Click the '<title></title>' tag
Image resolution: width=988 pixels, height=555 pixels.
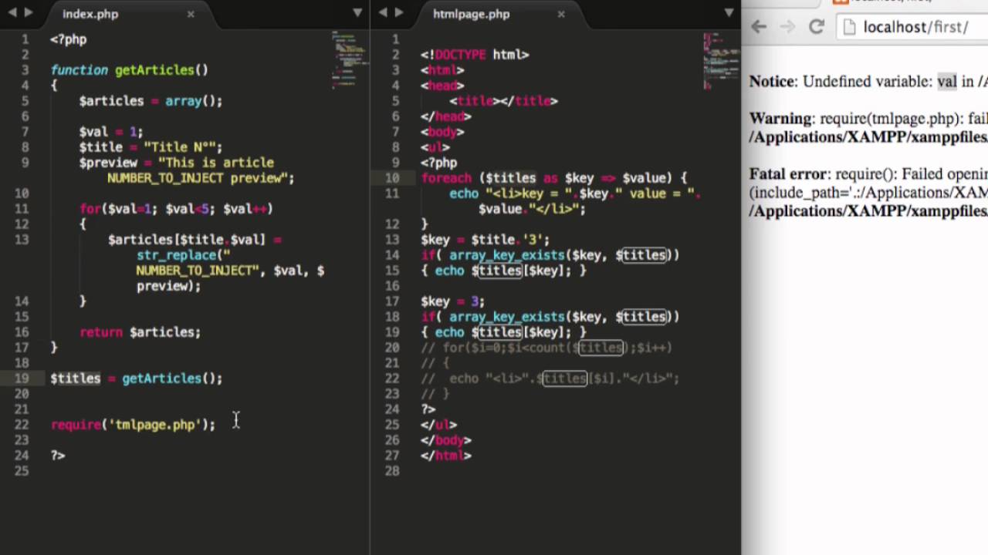(503, 101)
